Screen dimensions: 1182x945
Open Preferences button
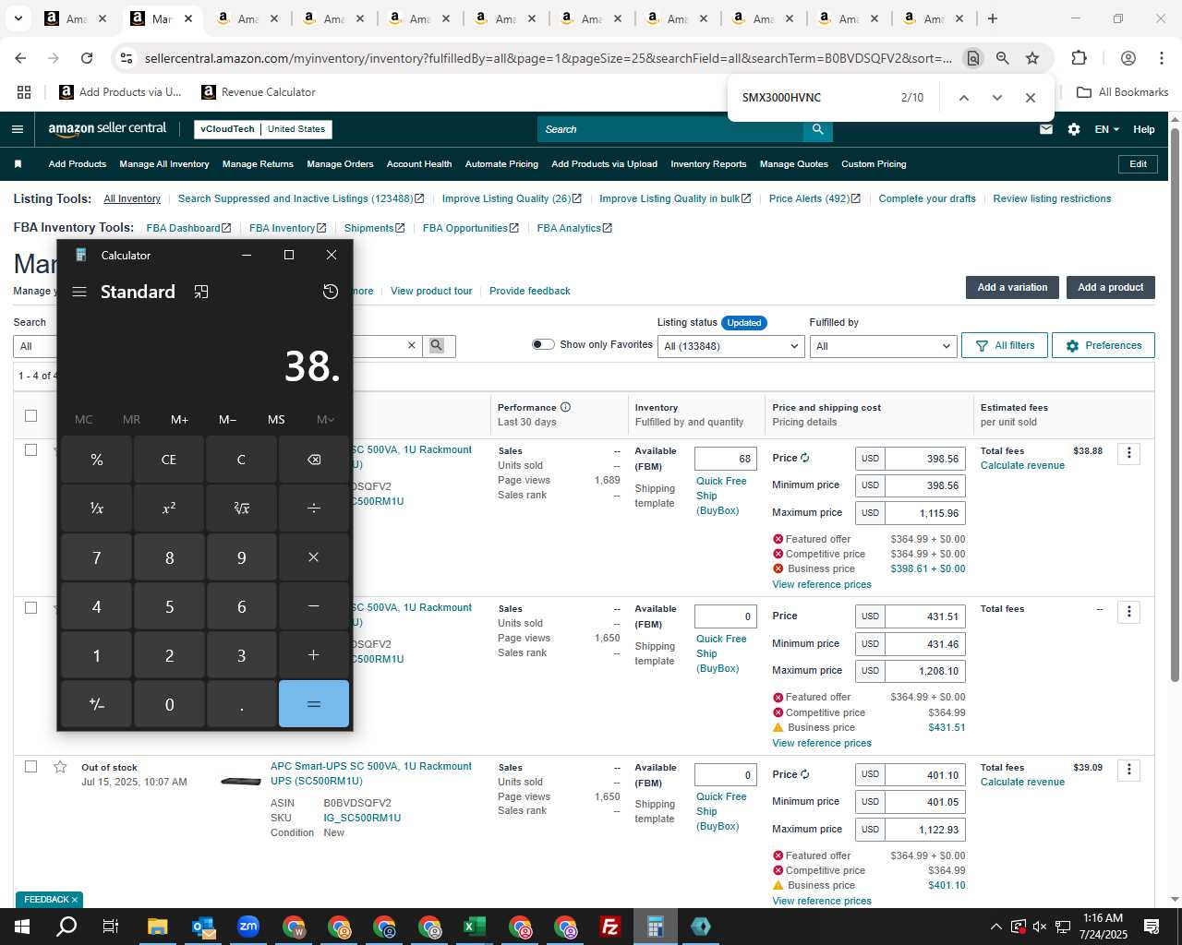coord(1104,345)
